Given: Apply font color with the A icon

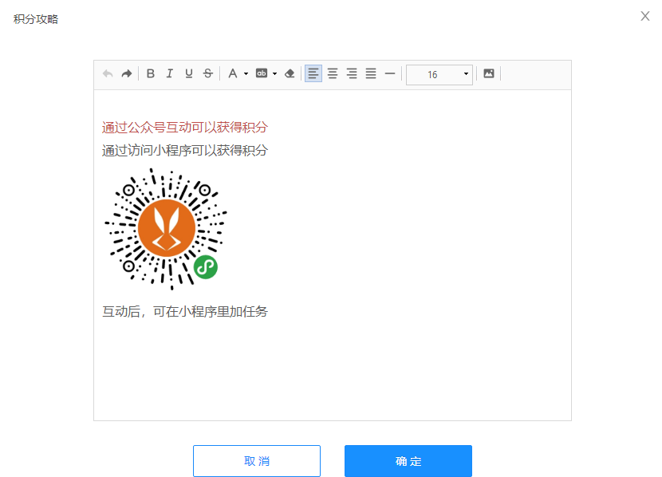Looking at the screenshot, I should [233, 74].
